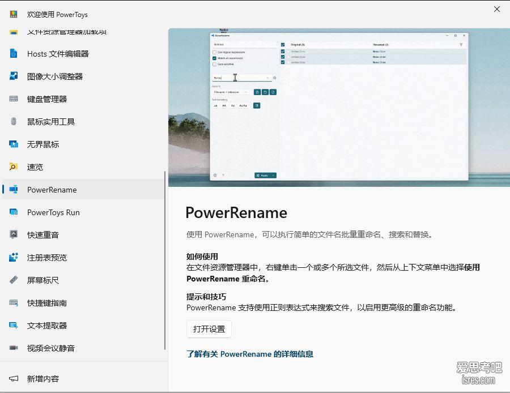Click the Screen Ruler icon
This screenshot has width=510, height=393.
(14, 280)
